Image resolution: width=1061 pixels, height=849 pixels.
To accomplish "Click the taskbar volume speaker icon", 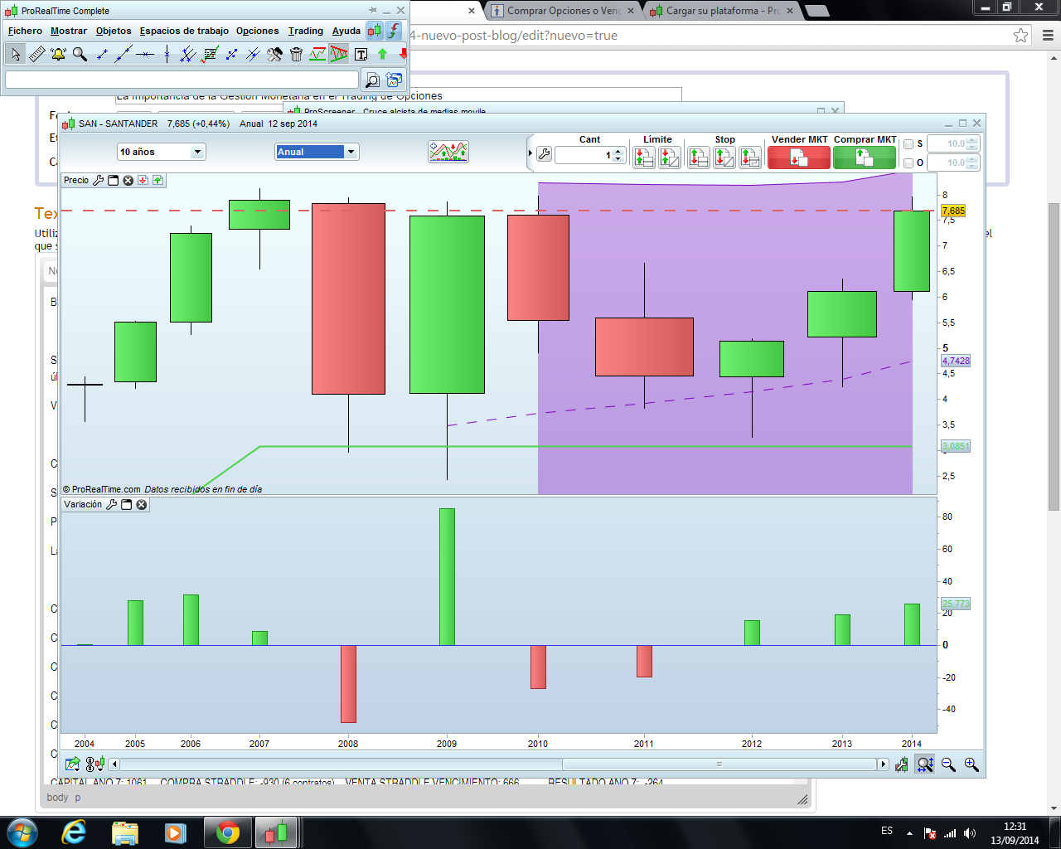I will pos(970,833).
